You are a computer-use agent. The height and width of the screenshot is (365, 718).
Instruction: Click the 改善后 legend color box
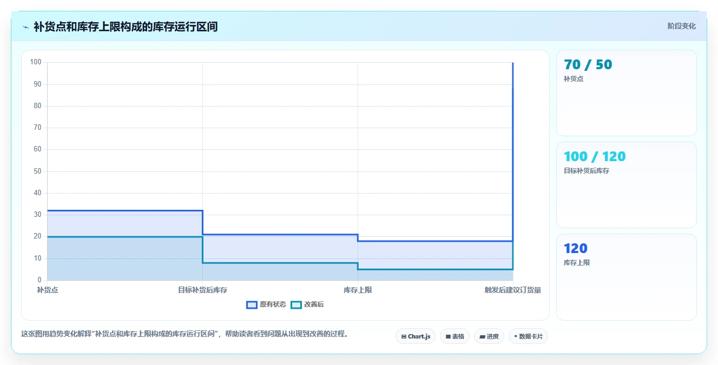296,304
